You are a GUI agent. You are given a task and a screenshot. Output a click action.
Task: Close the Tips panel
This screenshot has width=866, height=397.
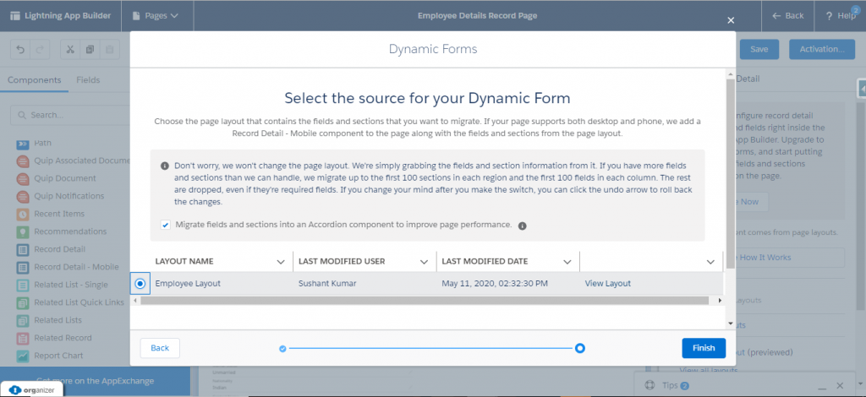pyautogui.click(x=840, y=385)
